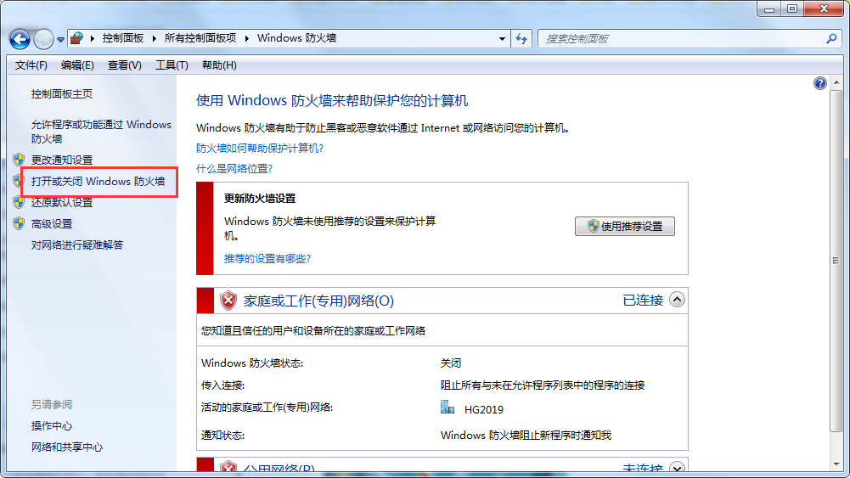This screenshot has height=478, width=850.
Task: Open dropdown arrow after 控制面板 breadcrumb
Action: [x=154, y=38]
